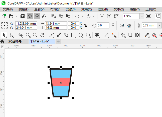
Task: Open the 文本(X) menu
Action: coord(119,9)
